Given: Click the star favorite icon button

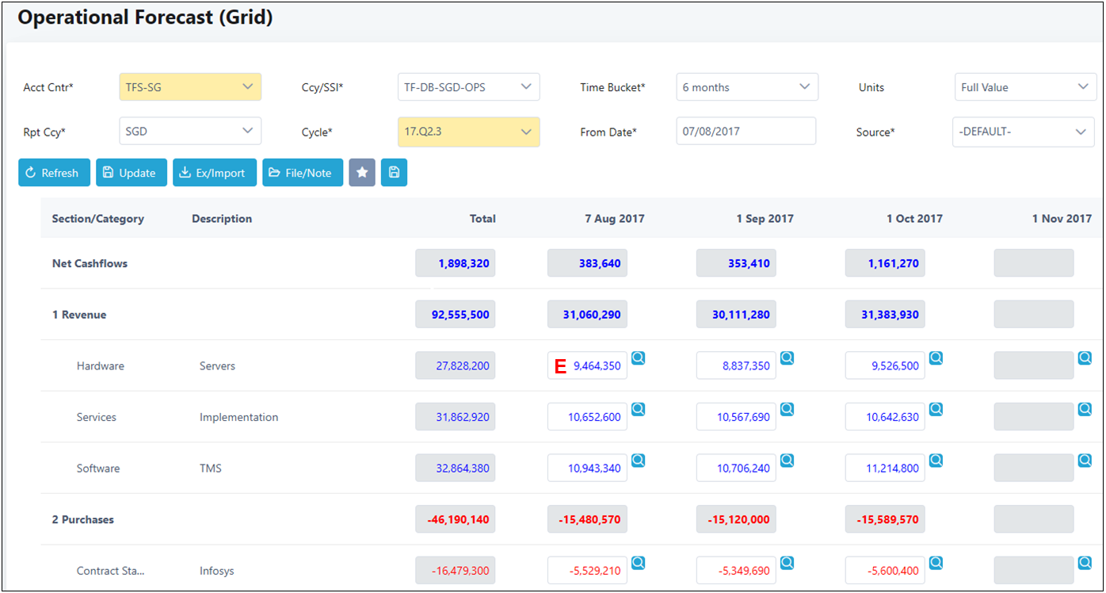Looking at the screenshot, I should click(x=362, y=173).
